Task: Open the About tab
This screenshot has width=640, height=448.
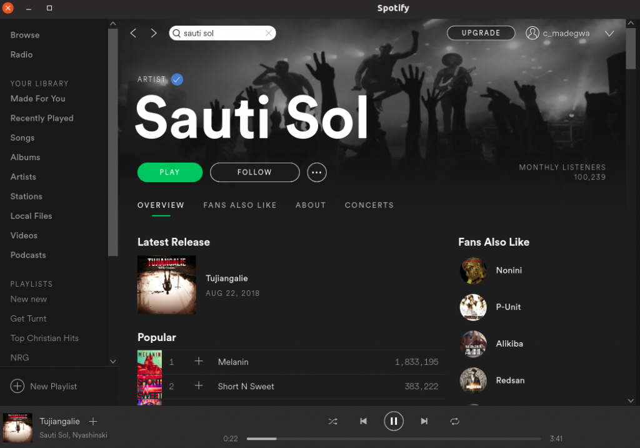Action: pos(311,205)
